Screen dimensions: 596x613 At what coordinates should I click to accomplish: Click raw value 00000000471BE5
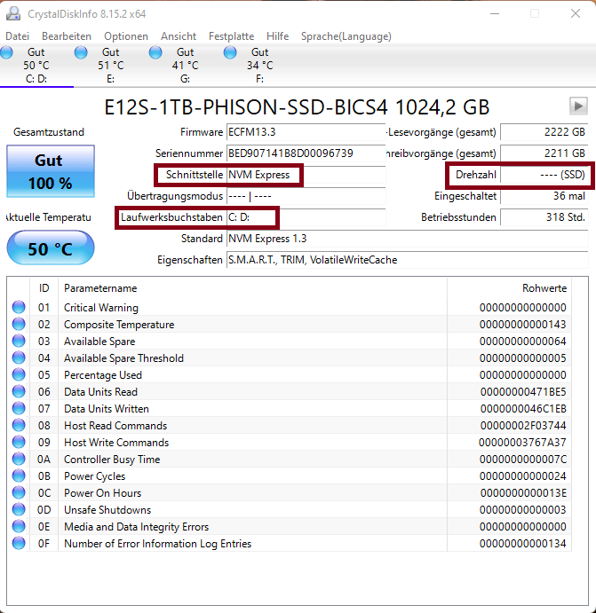point(523,392)
